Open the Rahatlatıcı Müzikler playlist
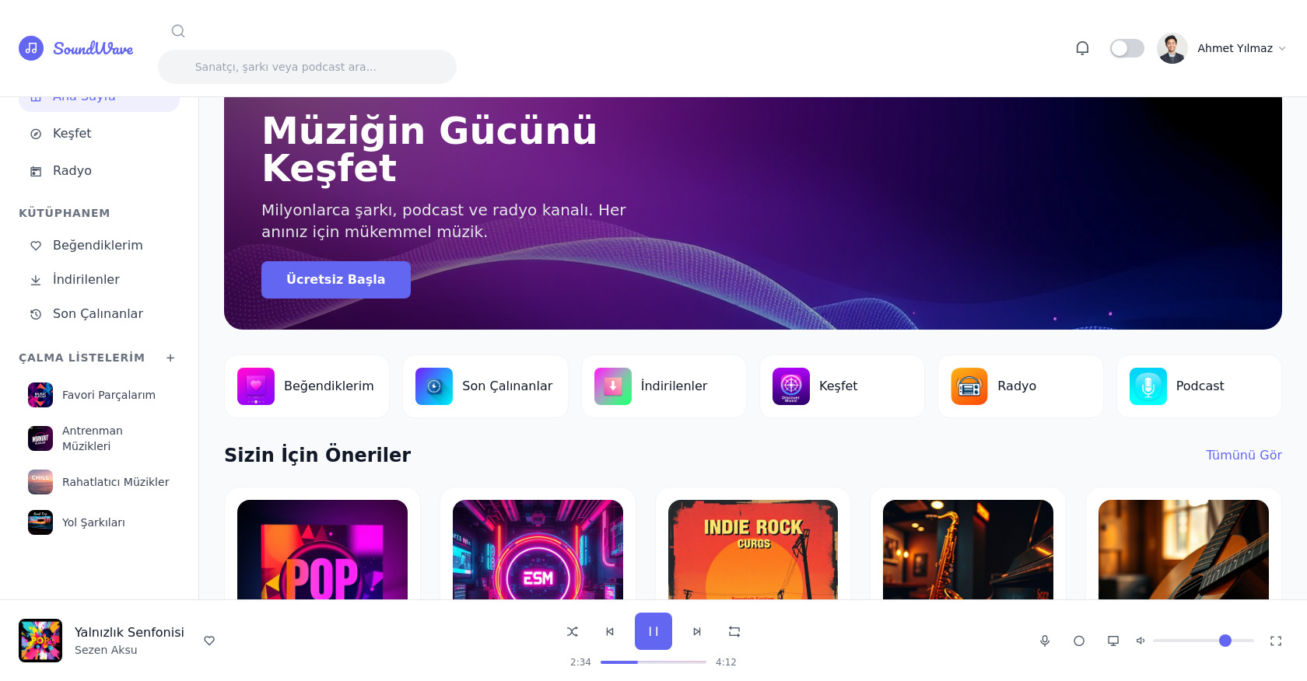 coord(99,482)
